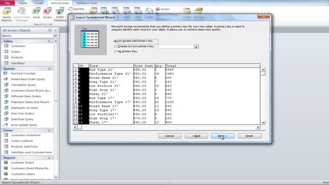Close the Import Spreadsheet Wizard dialog

[264, 16]
